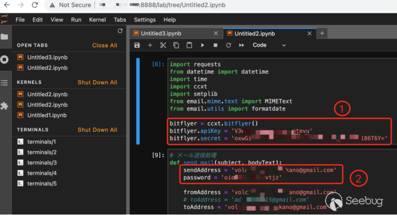Interrupt the kernel with stop icon
397x215 pixels.
[215, 45]
